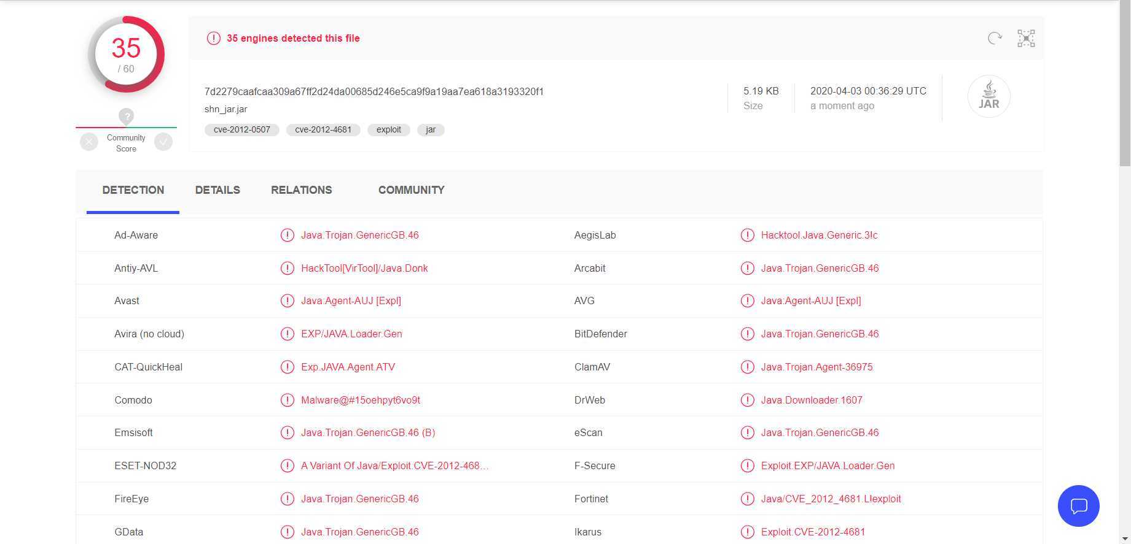Open the similar files graph icon
Viewport: 1131px width, 544px height.
point(1026,38)
